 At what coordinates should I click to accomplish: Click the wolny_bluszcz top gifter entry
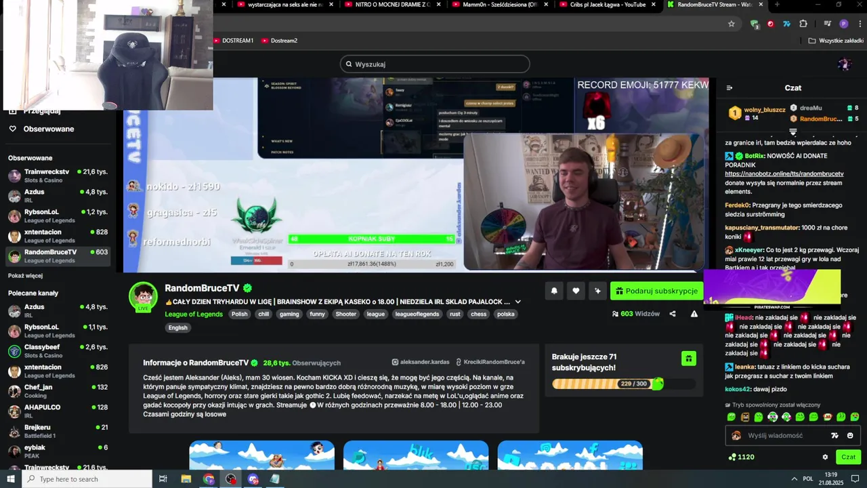point(757,113)
